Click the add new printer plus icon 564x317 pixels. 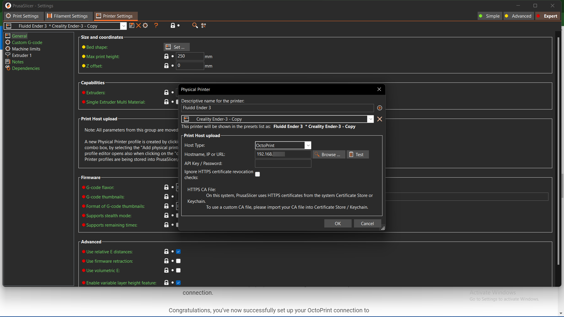pyautogui.click(x=380, y=108)
